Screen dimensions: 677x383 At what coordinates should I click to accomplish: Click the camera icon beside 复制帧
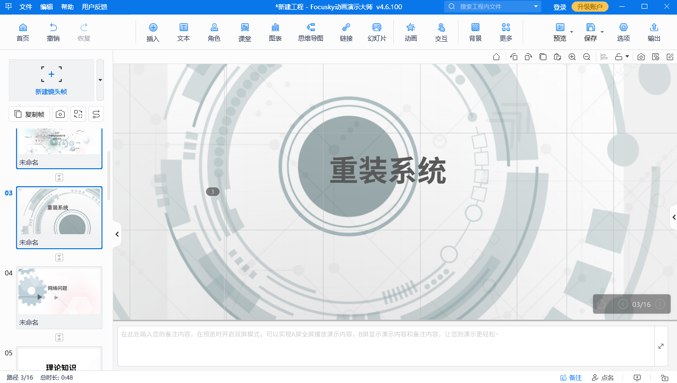point(60,114)
